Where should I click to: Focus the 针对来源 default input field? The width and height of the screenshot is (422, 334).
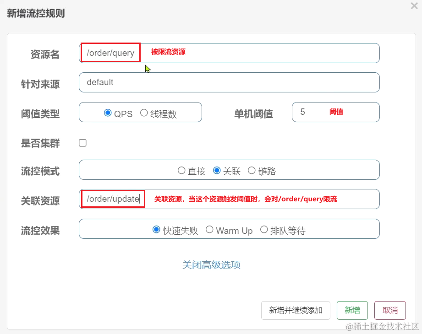(x=229, y=82)
